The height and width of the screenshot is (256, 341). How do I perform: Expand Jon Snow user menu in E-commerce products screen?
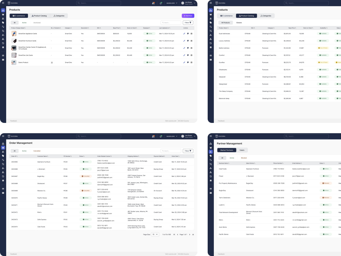pos(188,3)
